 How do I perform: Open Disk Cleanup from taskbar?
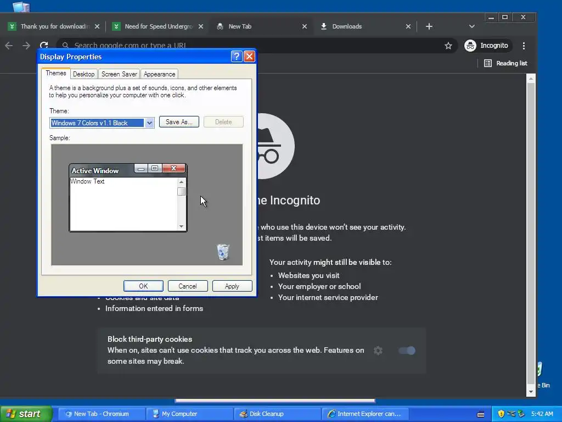tap(277, 414)
